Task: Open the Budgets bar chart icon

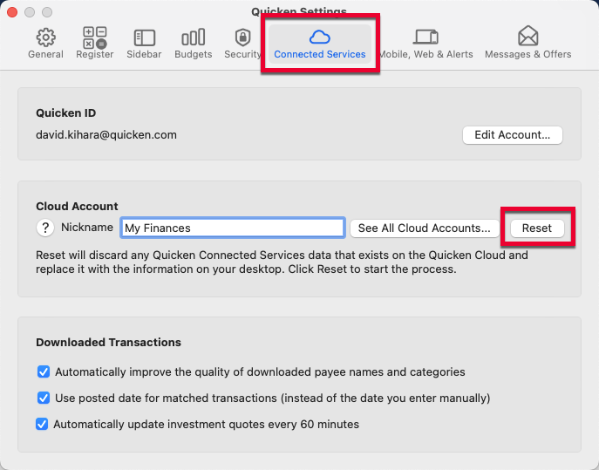Action: point(194,37)
